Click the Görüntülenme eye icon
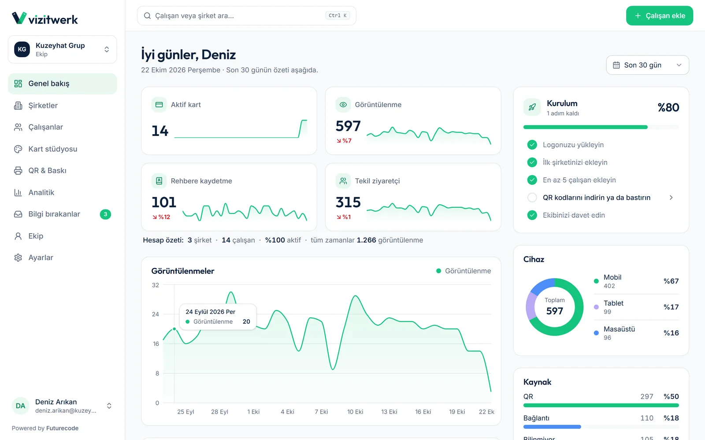The width and height of the screenshot is (705, 440). [x=343, y=105]
